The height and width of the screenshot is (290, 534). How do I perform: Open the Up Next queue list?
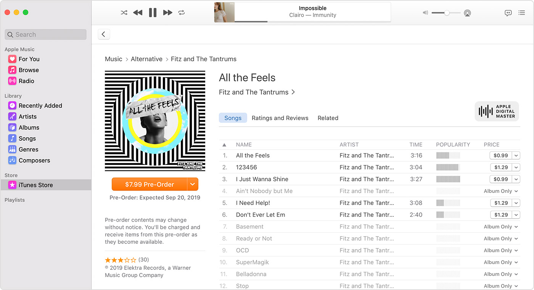[x=521, y=13]
